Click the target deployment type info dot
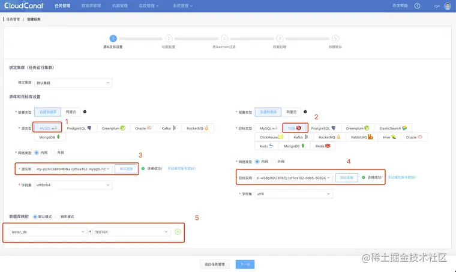456x272 pixels. [x=305, y=112]
